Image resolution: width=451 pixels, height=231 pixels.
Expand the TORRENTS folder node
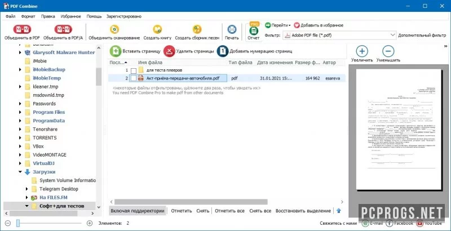(x=20, y=137)
